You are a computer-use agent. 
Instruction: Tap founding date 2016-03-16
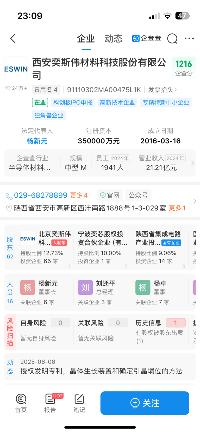pyautogui.click(x=160, y=141)
